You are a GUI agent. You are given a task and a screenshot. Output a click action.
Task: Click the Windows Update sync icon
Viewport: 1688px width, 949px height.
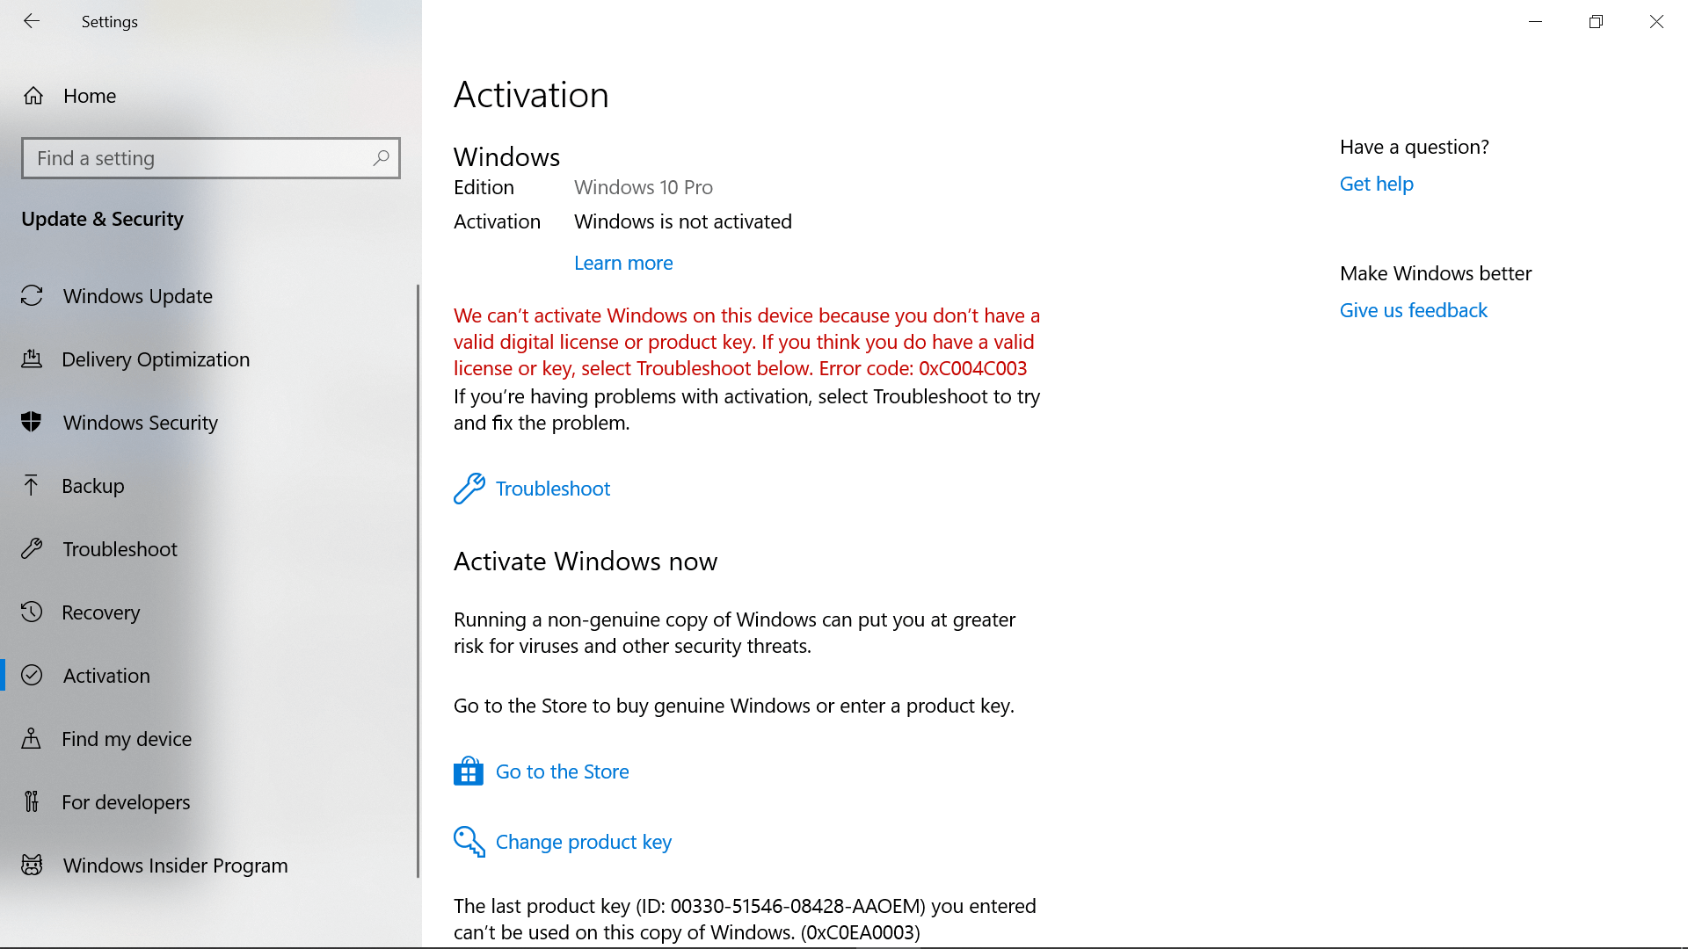[32, 296]
